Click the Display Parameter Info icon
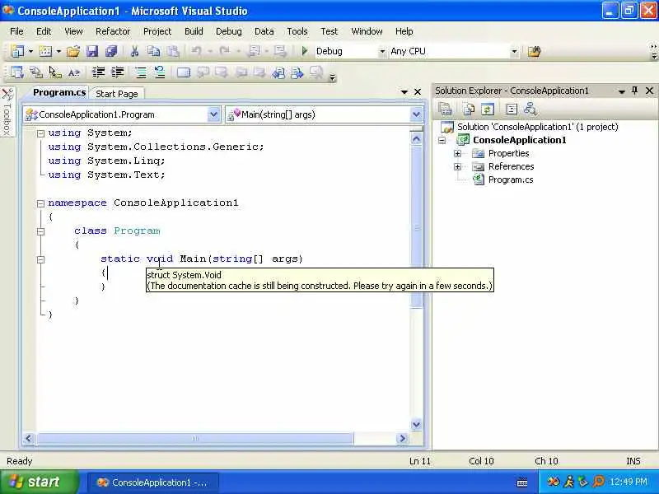The width and height of the screenshot is (659, 494). pyautogui.click(x=36, y=72)
